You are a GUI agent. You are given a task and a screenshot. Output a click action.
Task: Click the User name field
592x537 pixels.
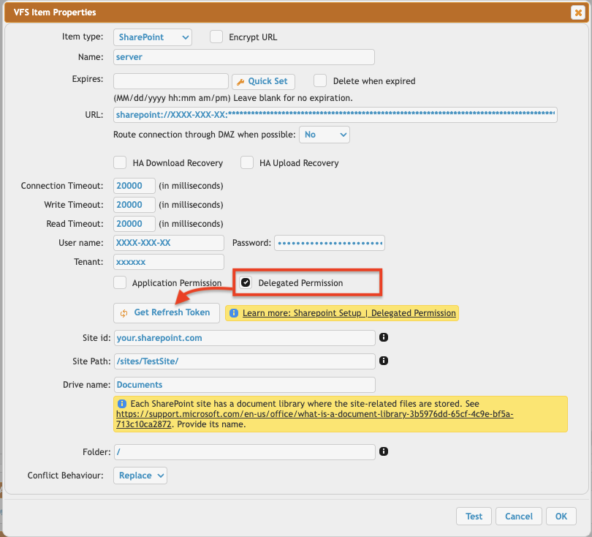169,243
